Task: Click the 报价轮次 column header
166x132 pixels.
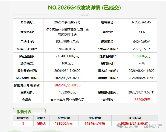Action: (23, 118)
